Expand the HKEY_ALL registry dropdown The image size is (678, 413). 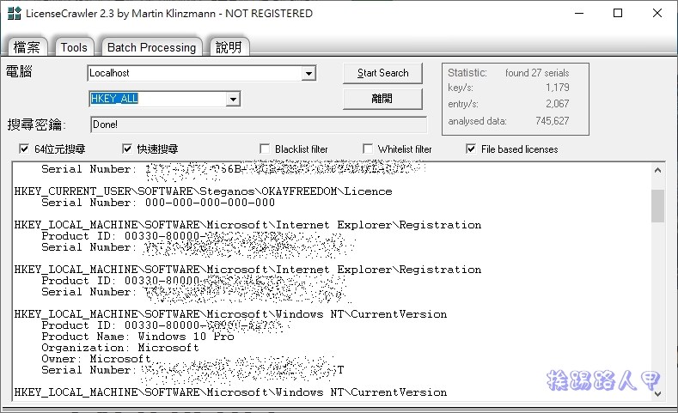pyautogui.click(x=233, y=100)
